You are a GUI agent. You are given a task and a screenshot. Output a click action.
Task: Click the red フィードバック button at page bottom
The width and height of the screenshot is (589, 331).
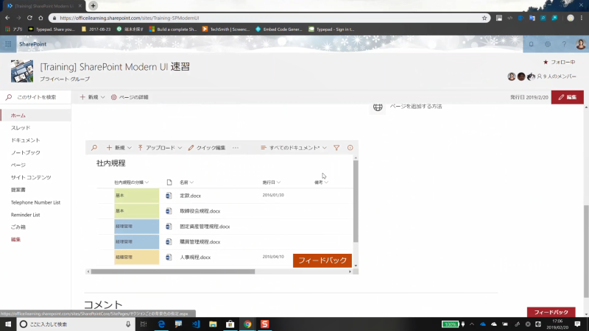click(x=551, y=312)
